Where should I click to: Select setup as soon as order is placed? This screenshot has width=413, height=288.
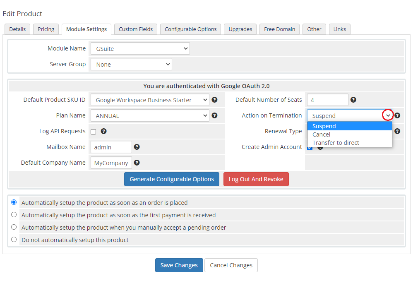(x=14, y=202)
